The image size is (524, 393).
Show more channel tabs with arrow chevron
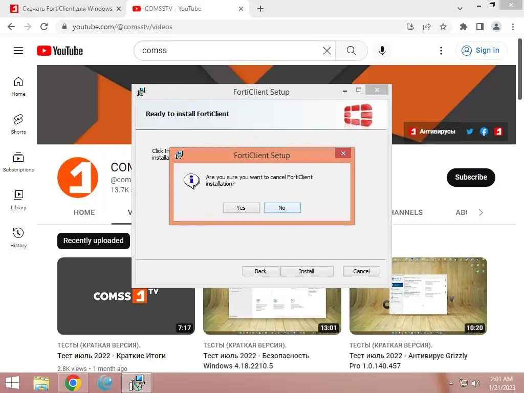pos(481,212)
